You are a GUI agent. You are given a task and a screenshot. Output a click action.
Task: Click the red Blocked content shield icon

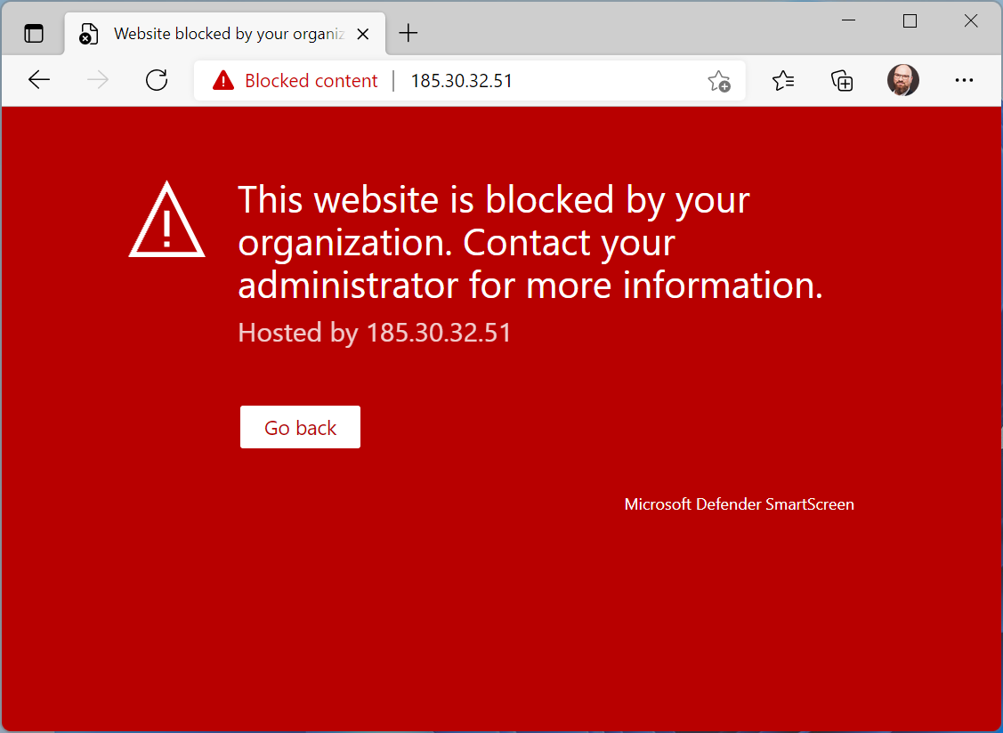coord(222,80)
